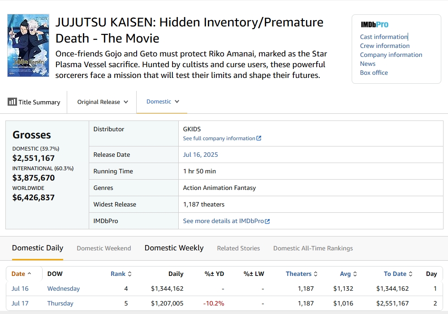The image size is (448, 314).
Task: Expand the Domestic region dropdown
Action: click(163, 101)
